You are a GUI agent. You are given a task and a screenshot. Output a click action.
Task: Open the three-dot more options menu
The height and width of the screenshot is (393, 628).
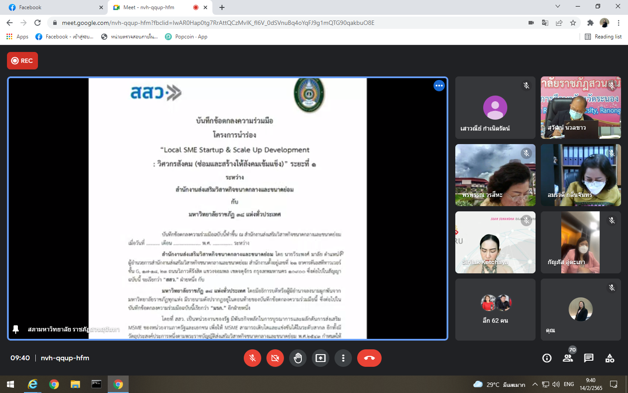(343, 358)
